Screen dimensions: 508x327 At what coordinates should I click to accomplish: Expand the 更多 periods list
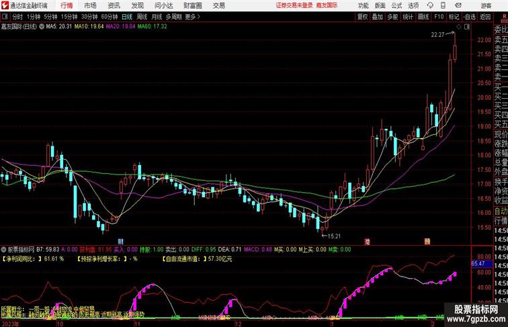tap(192, 17)
